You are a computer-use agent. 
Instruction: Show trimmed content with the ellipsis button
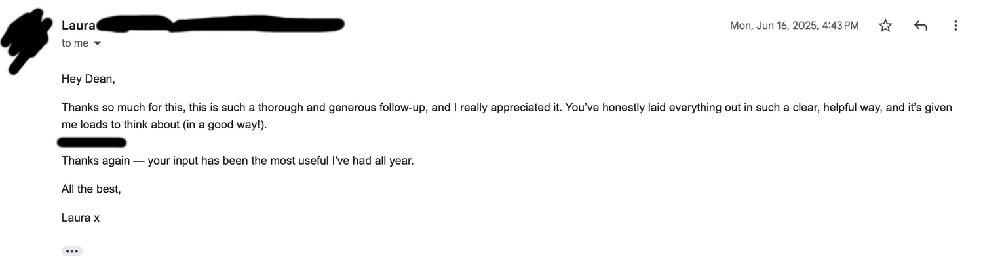(72, 251)
